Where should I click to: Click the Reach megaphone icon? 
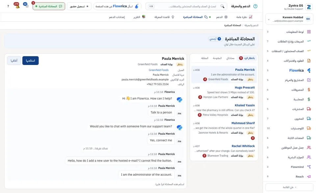click(309, 177)
